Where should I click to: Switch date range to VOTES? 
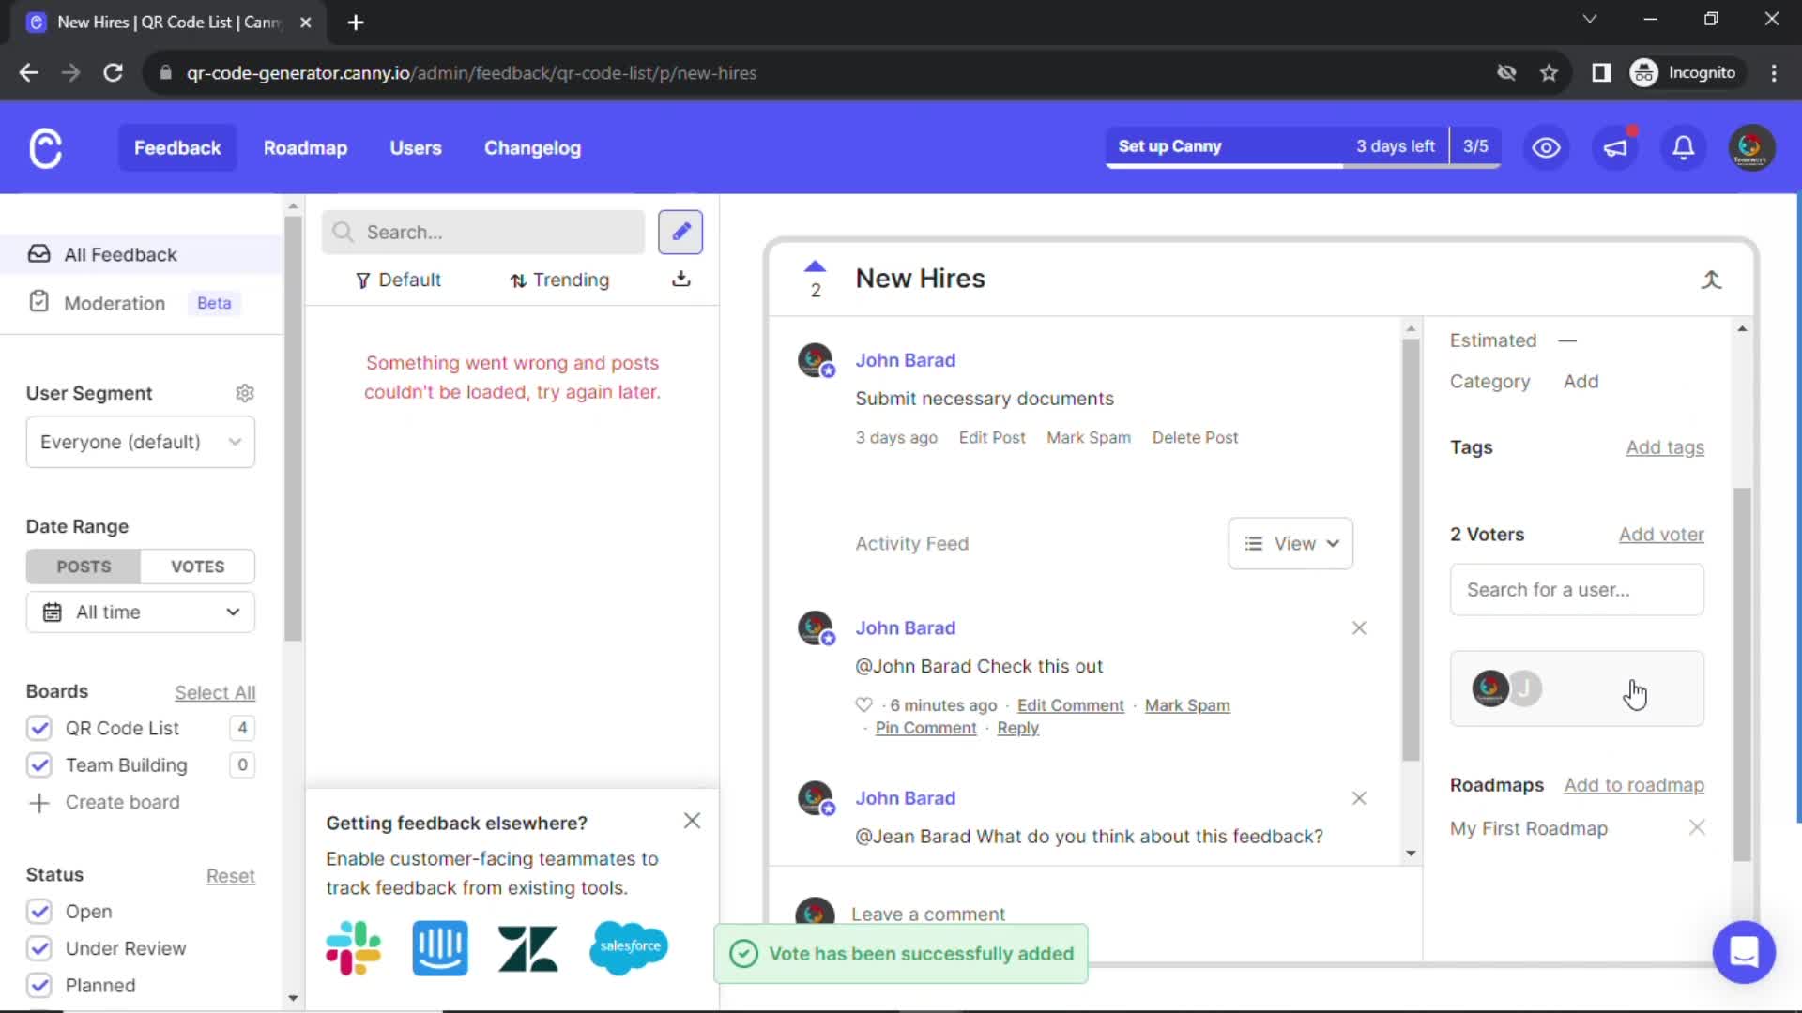[197, 567]
